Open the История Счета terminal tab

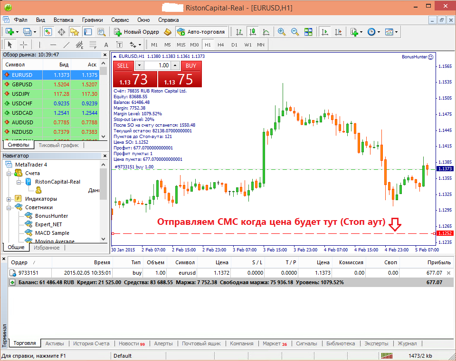click(91, 343)
